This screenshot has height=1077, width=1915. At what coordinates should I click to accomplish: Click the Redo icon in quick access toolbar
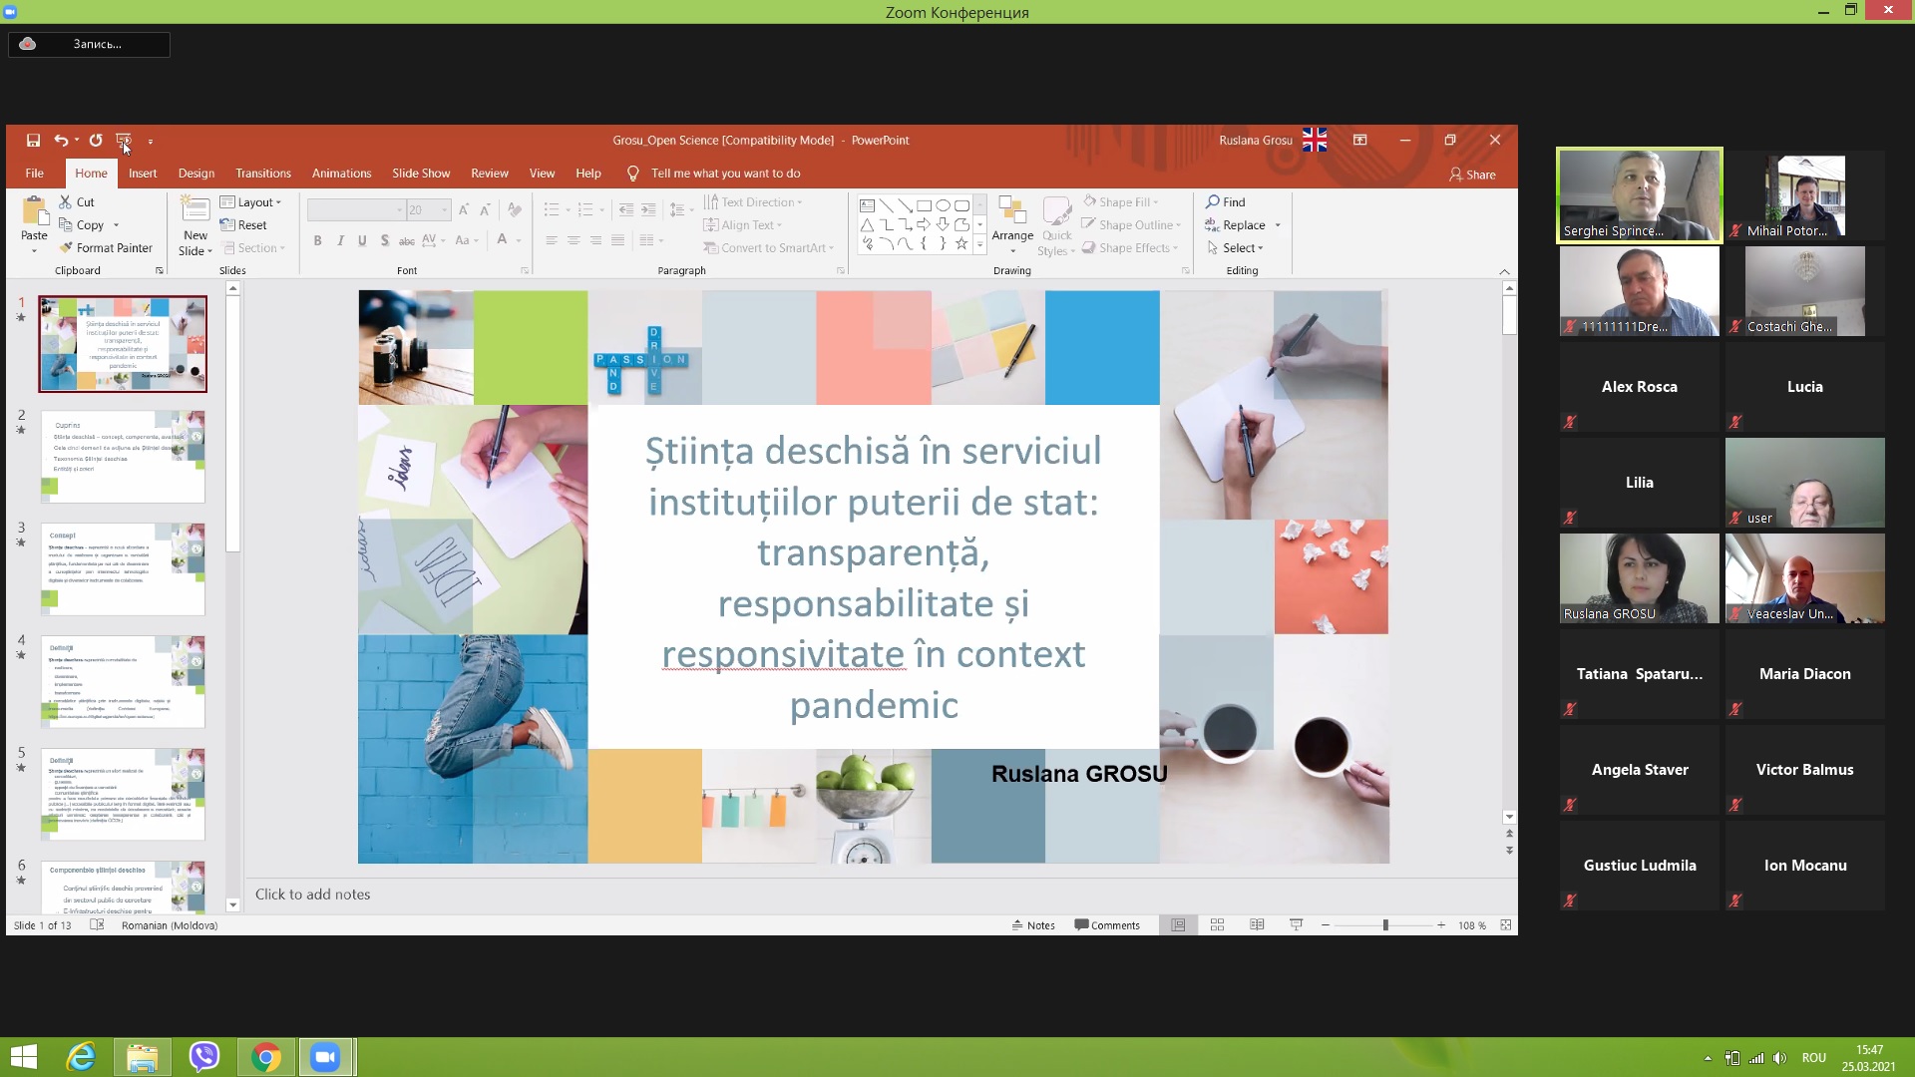(96, 141)
